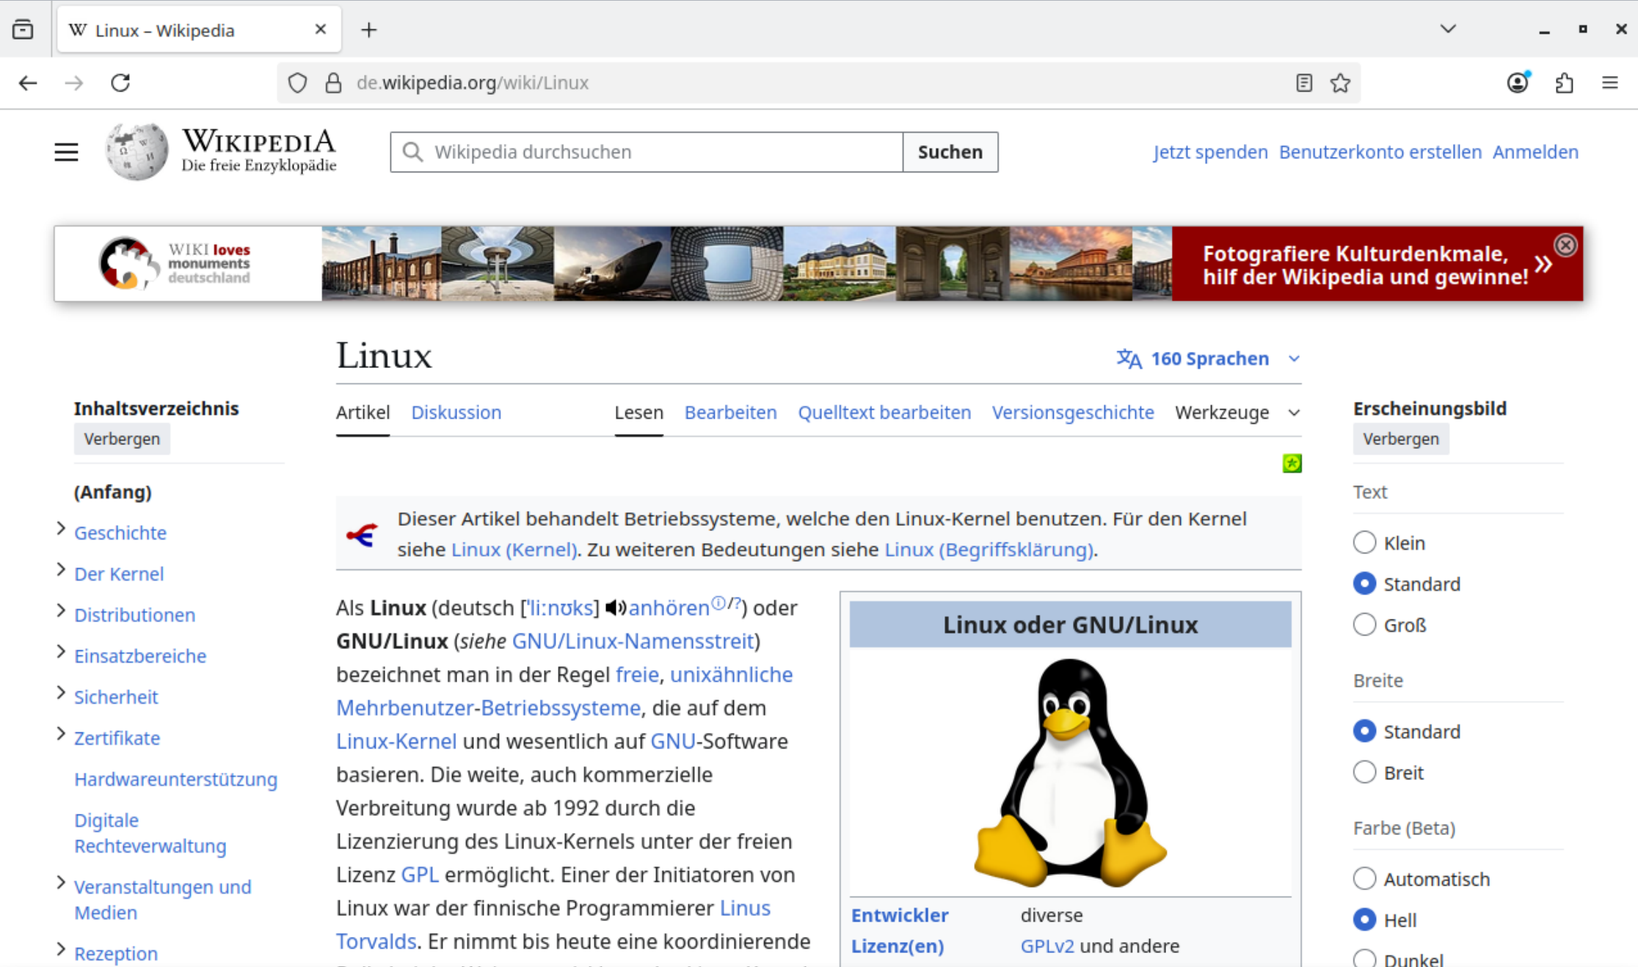Open the browser extensions puzzle icon
Viewport: 1638px width, 967px height.
1564,83
